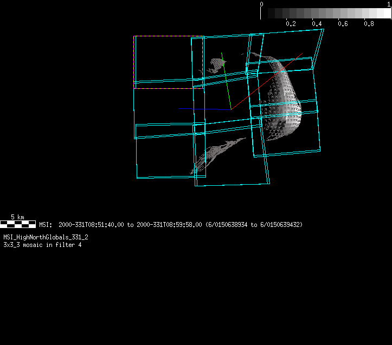Viewport: 392px width, 345px height.
Task: Click the 0.8 tick label on colorbar
Action: click(x=369, y=24)
